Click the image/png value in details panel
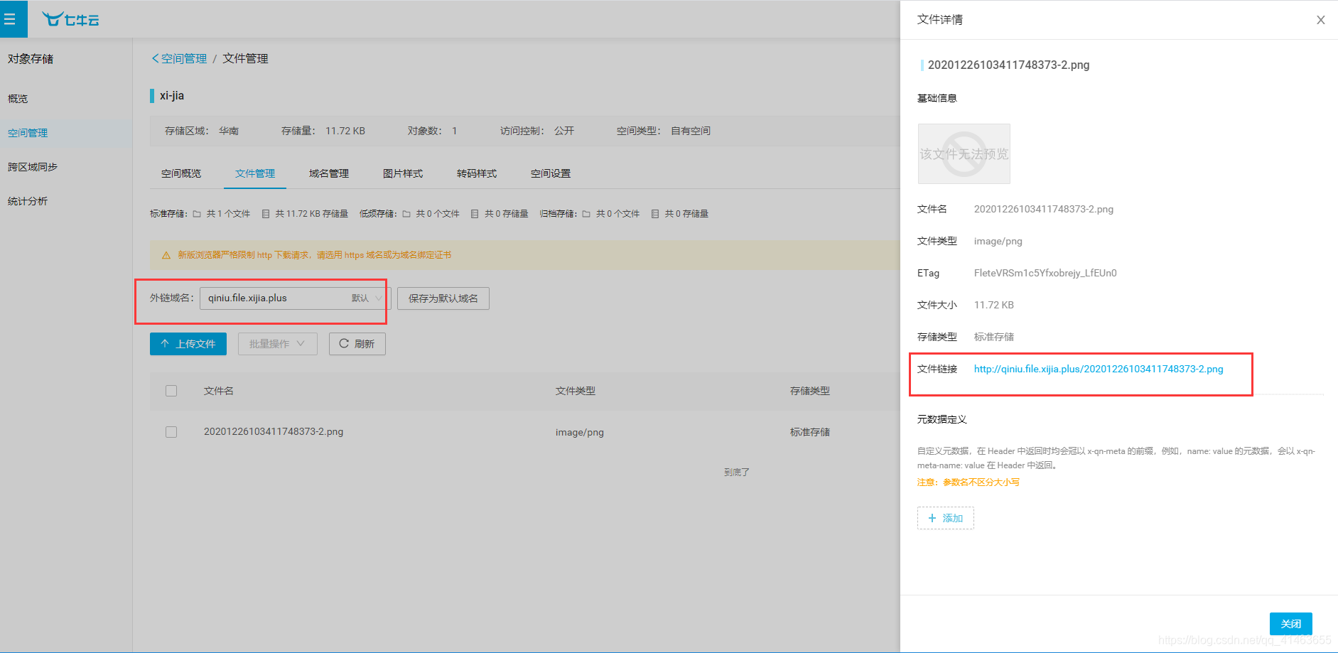 point(998,241)
